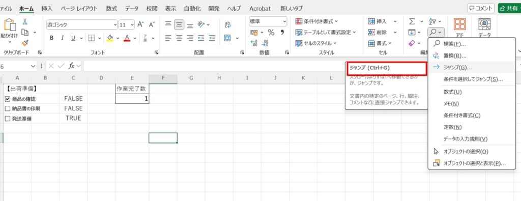
Task: Apply the yellow fill color
Action: (110, 38)
